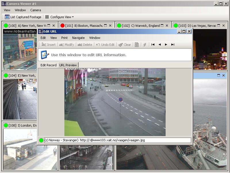Go to next record arrow
230x173 pixels.
click(x=166, y=45)
